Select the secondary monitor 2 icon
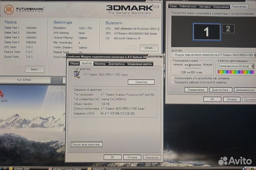Image resolution: width=256 pixels, height=170 pixels. (x=228, y=29)
